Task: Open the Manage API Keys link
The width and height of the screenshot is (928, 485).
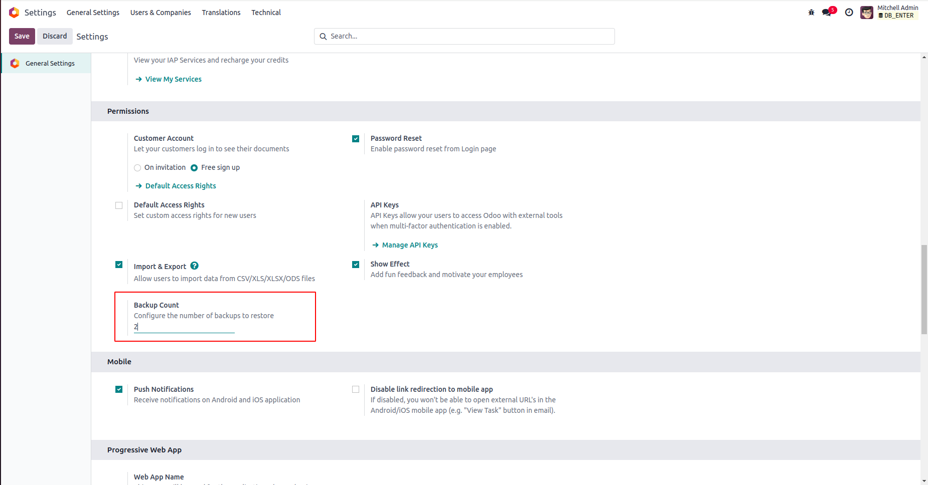Action: click(410, 245)
